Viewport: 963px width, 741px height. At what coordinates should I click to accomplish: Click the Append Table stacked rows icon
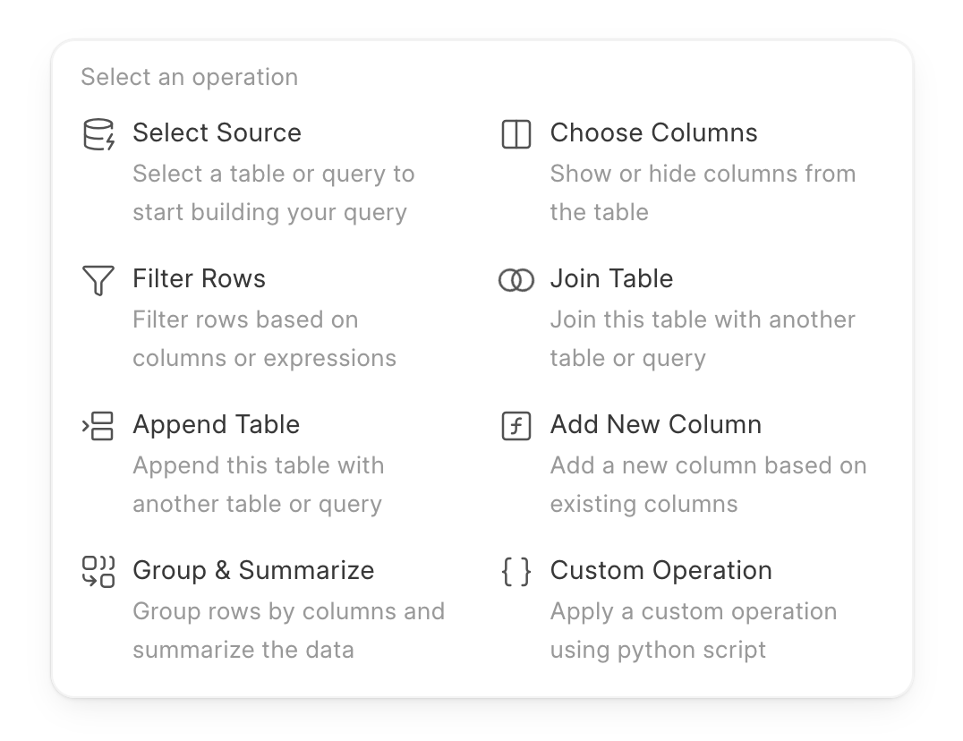[98, 426]
